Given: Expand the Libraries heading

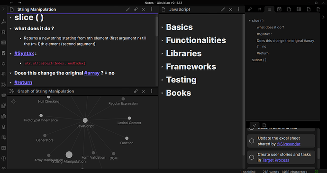Looking at the screenshot, I should coord(162,54).
